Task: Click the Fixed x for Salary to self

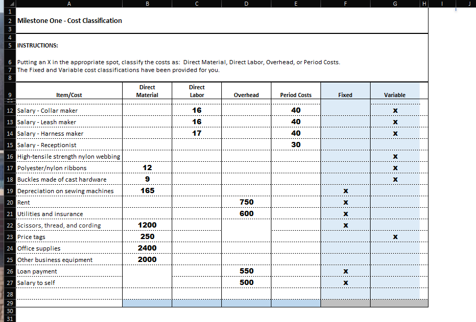Action: point(345,282)
